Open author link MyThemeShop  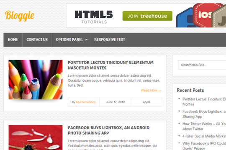pyautogui.click(x=86, y=102)
